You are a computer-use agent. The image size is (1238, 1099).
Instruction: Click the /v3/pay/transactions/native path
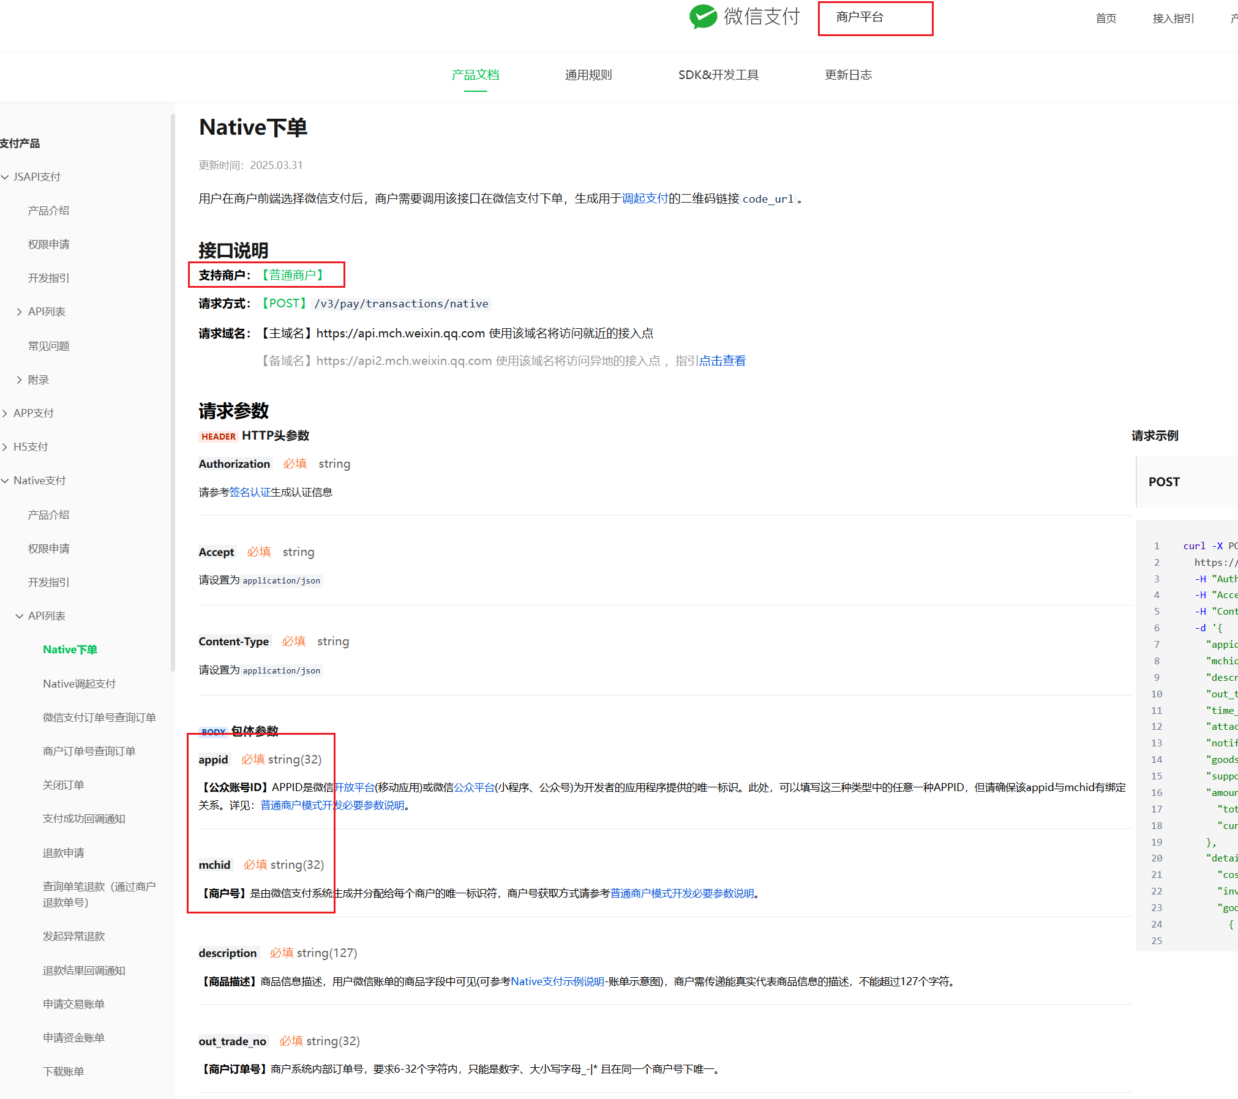tap(401, 304)
